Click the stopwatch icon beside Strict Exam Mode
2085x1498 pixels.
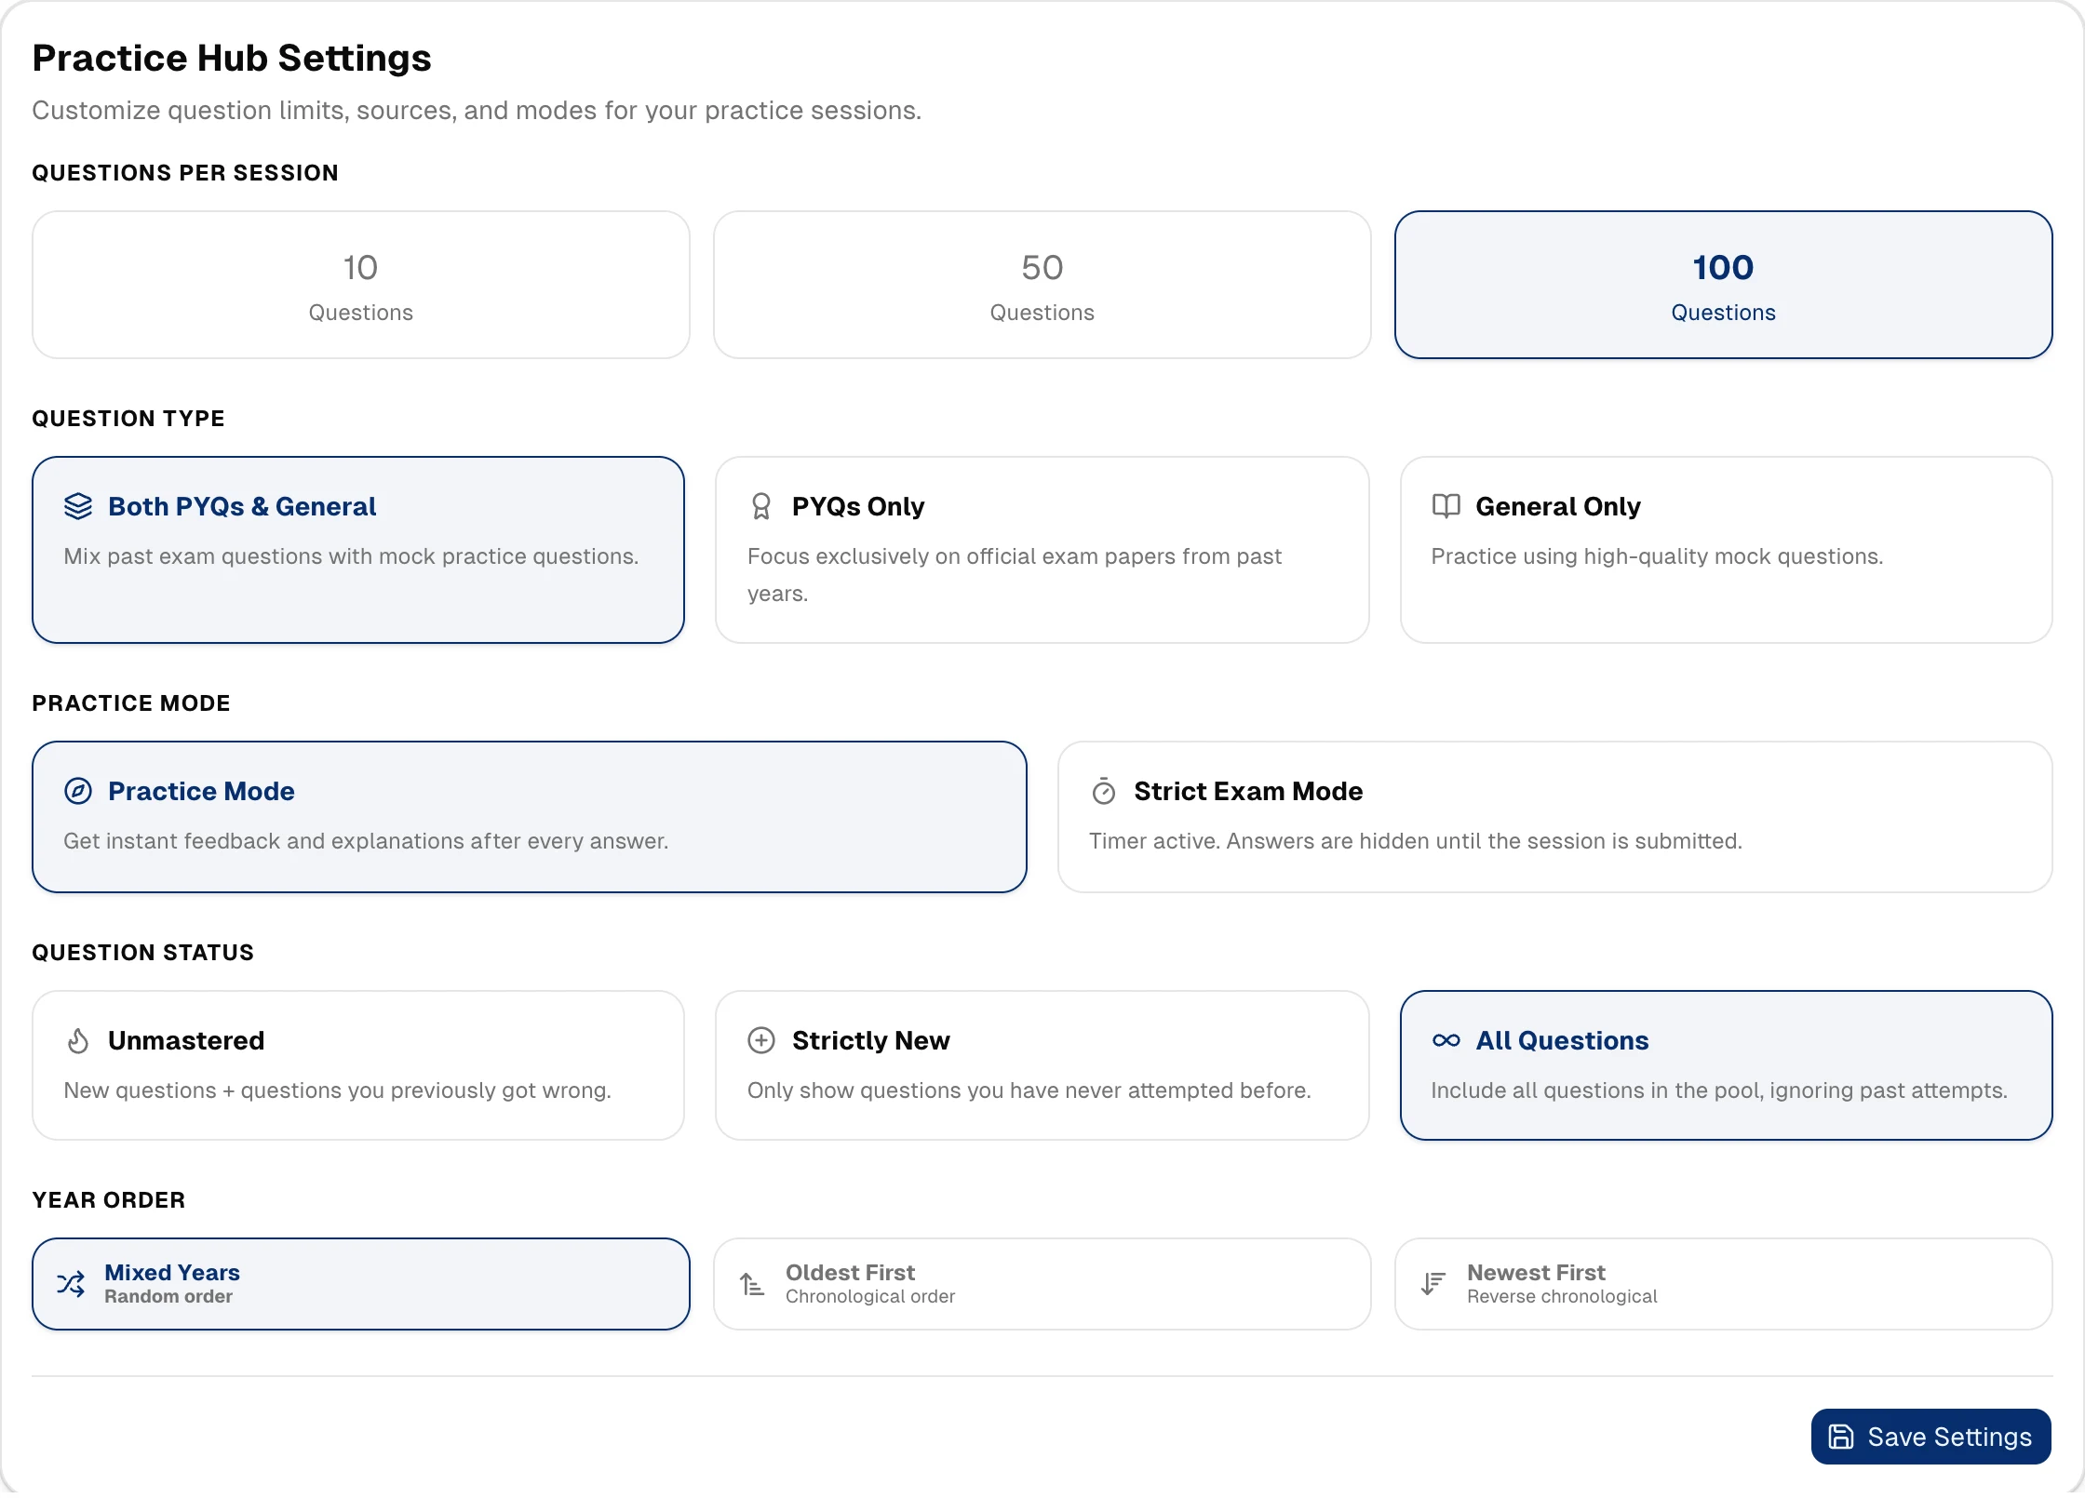click(x=1103, y=791)
